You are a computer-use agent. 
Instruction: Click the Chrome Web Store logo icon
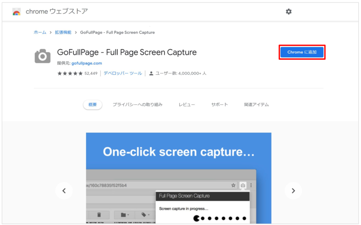coord(17,12)
